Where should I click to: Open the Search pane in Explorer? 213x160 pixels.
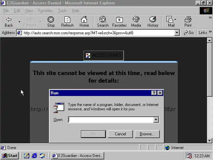click(103, 22)
